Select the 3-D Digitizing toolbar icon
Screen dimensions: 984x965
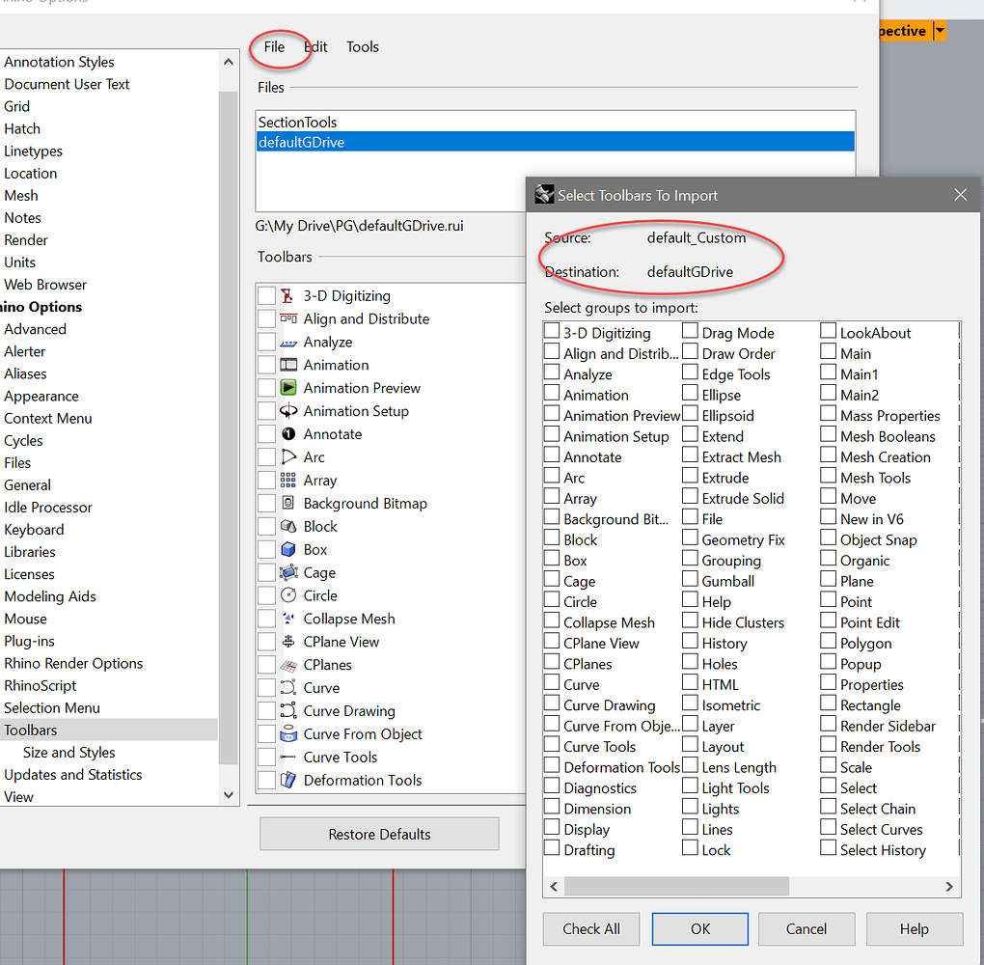(286, 295)
